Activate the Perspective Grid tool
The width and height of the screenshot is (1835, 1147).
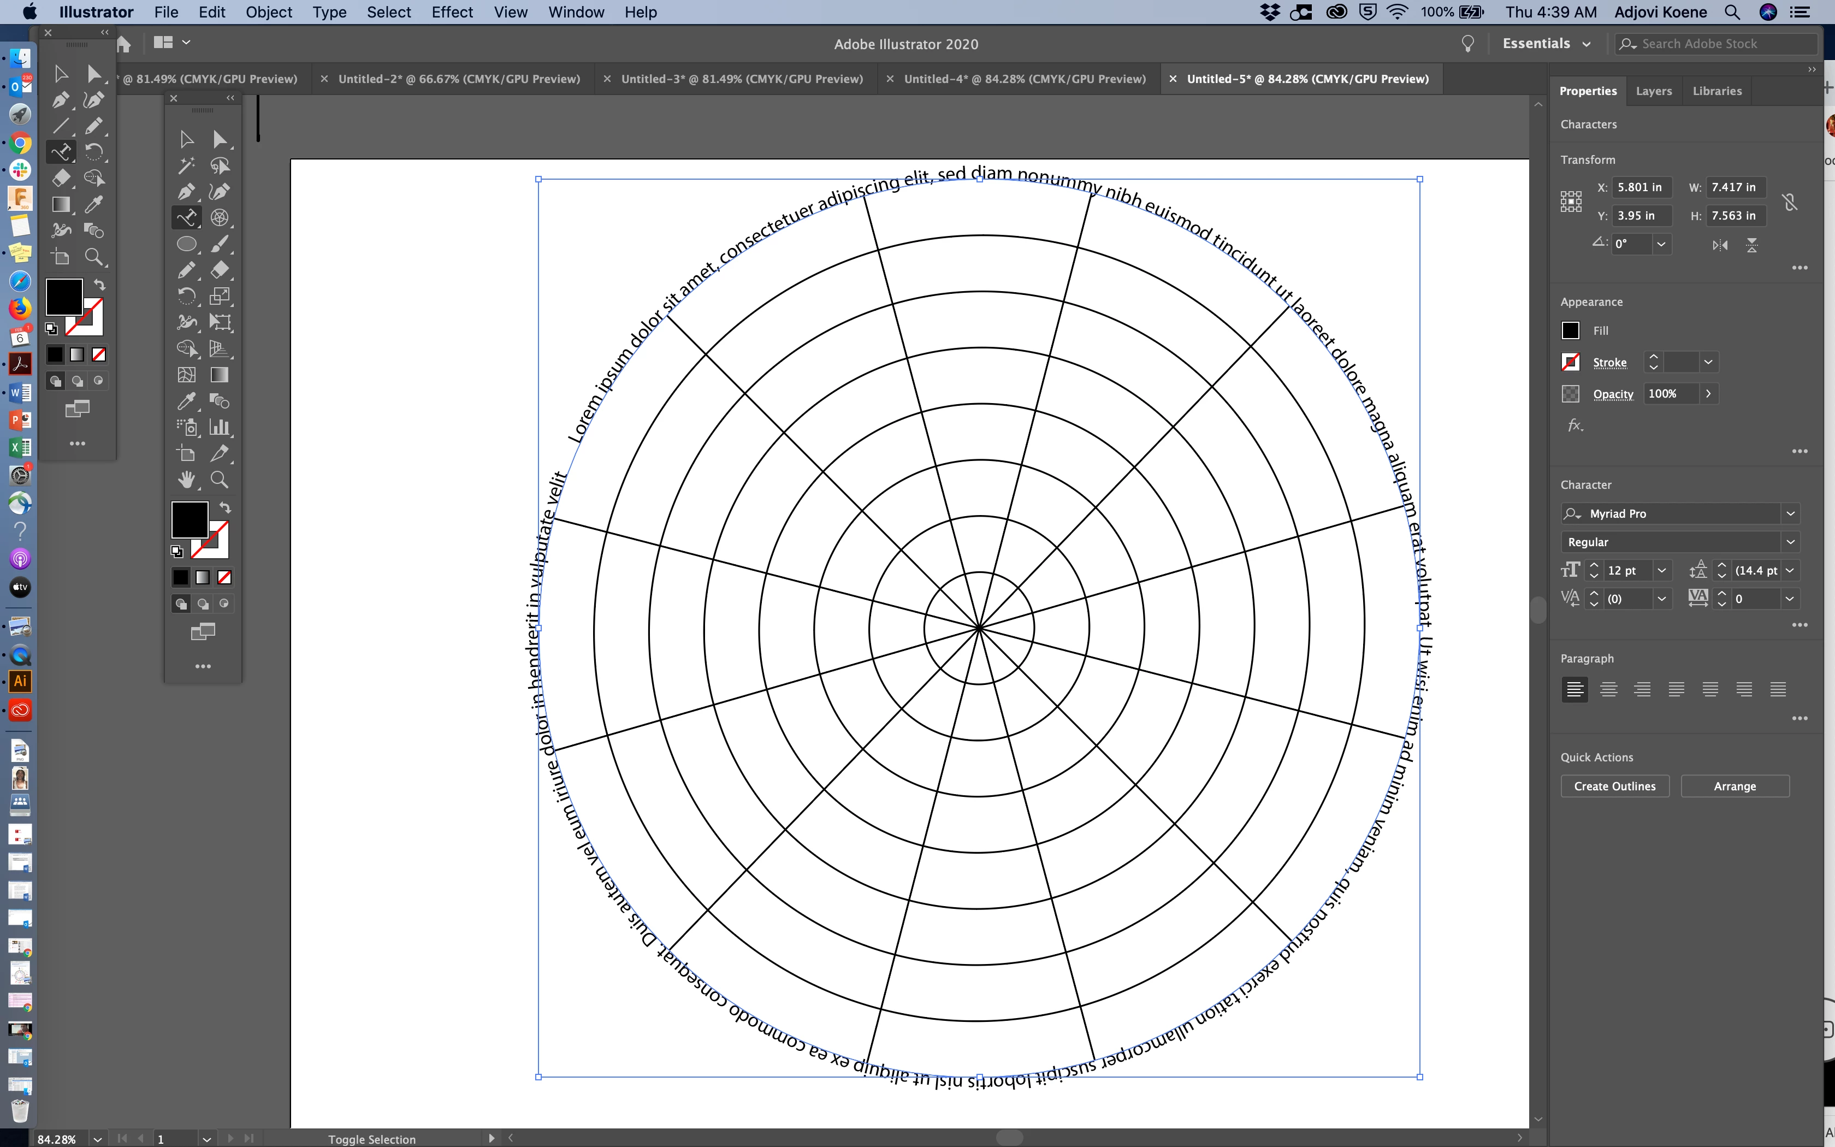click(x=220, y=349)
